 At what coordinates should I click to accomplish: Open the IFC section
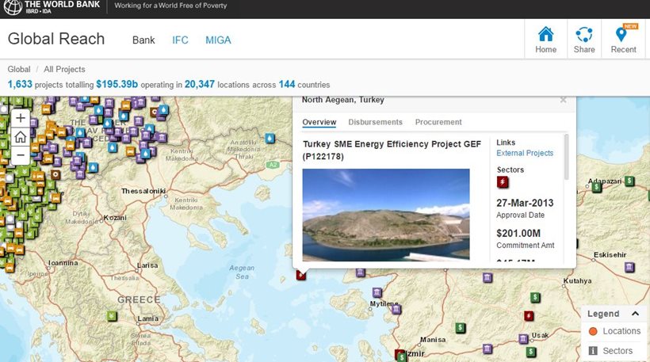click(180, 40)
